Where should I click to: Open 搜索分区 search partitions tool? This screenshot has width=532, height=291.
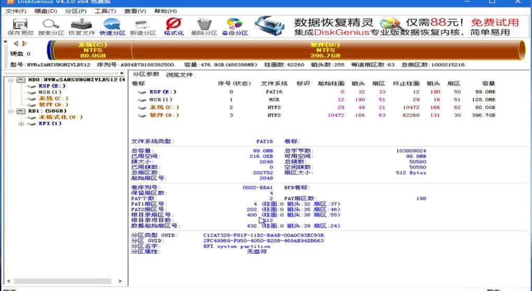pos(51,27)
